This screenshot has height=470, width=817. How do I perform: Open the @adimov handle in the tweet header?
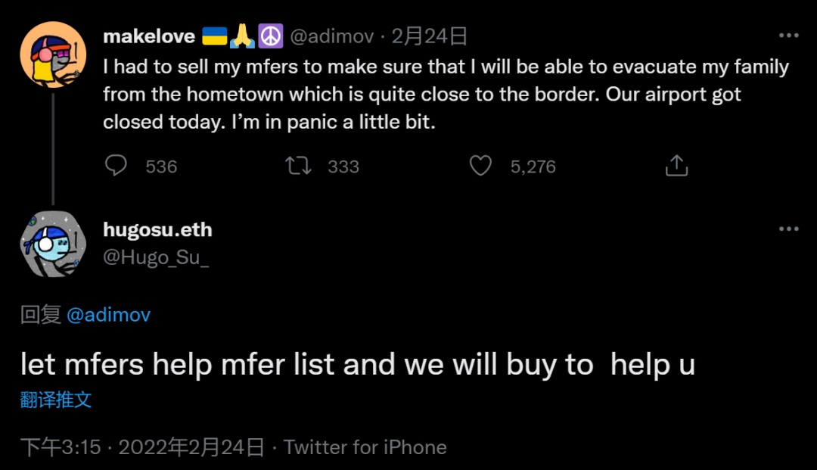pos(332,36)
